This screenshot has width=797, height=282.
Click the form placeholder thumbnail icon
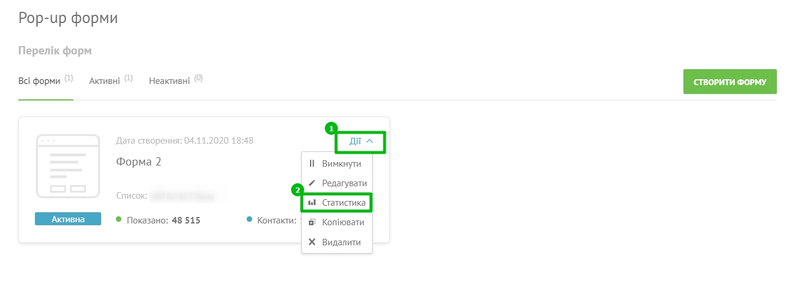(68, 166)
